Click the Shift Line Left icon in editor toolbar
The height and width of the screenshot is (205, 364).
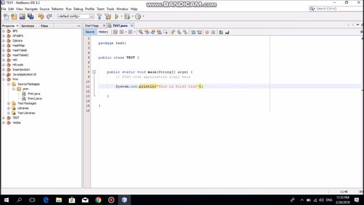tap(193, 32)
